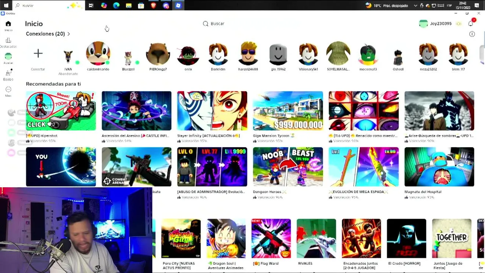The width and height of the screenshot is (485, 273).
Task: Open Joy230395 profile avatar icon
Action: 423,24
